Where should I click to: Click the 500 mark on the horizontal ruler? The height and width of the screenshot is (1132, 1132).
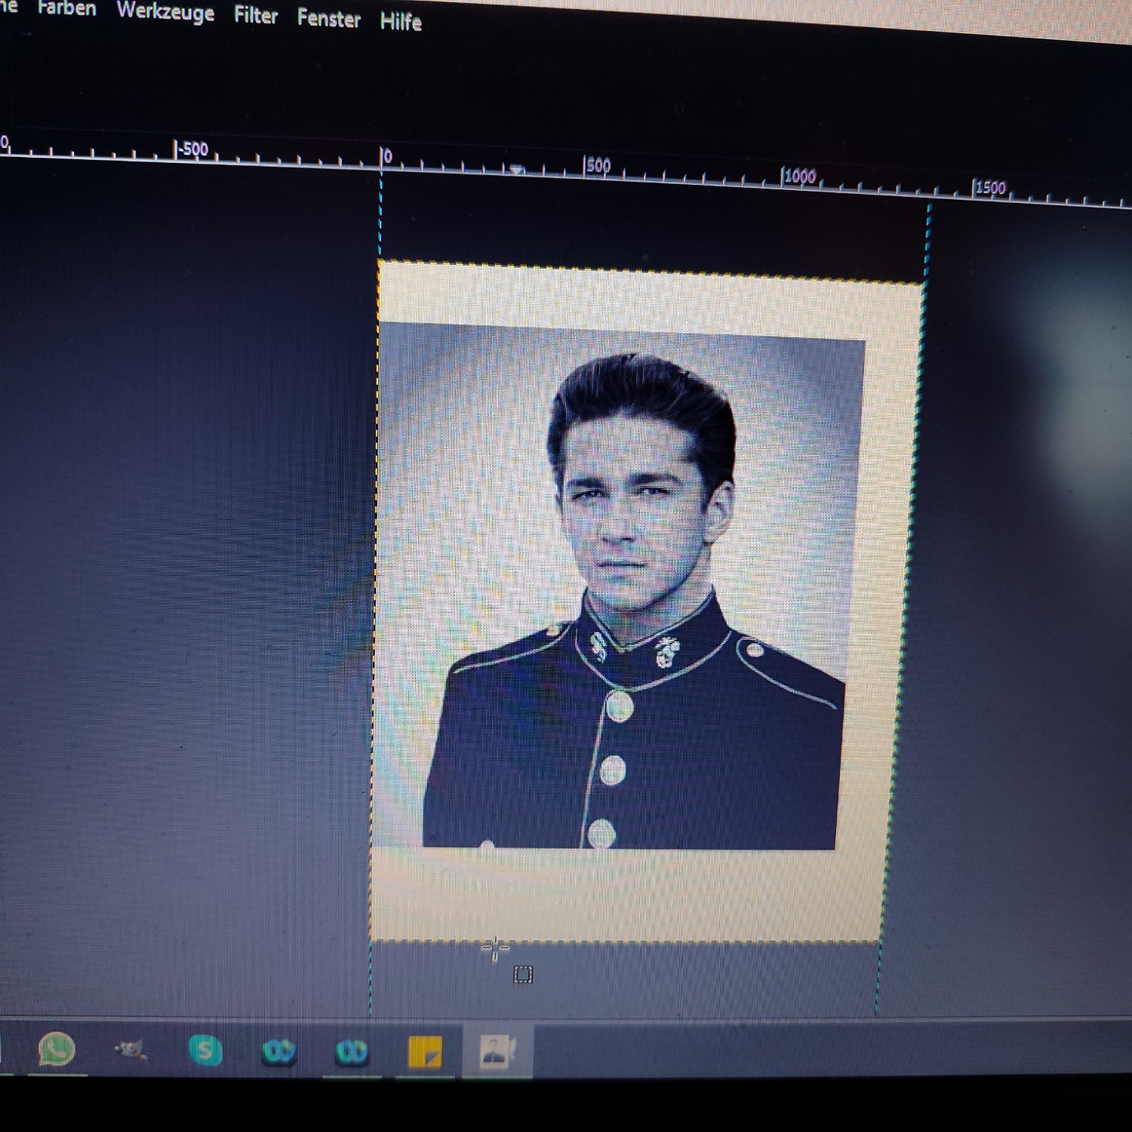tap(598, 166)
